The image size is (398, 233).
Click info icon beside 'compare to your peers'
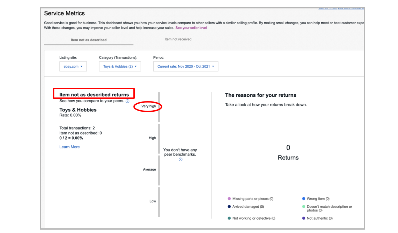(x=127, y=101)
